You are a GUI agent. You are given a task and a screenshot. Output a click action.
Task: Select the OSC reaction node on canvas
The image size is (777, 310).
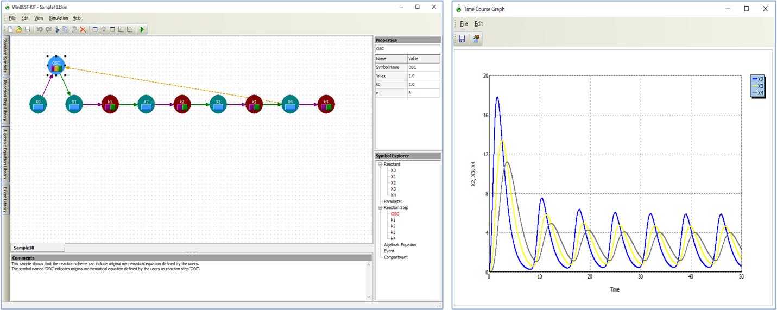pyautogui.click(x=56, y=65)
